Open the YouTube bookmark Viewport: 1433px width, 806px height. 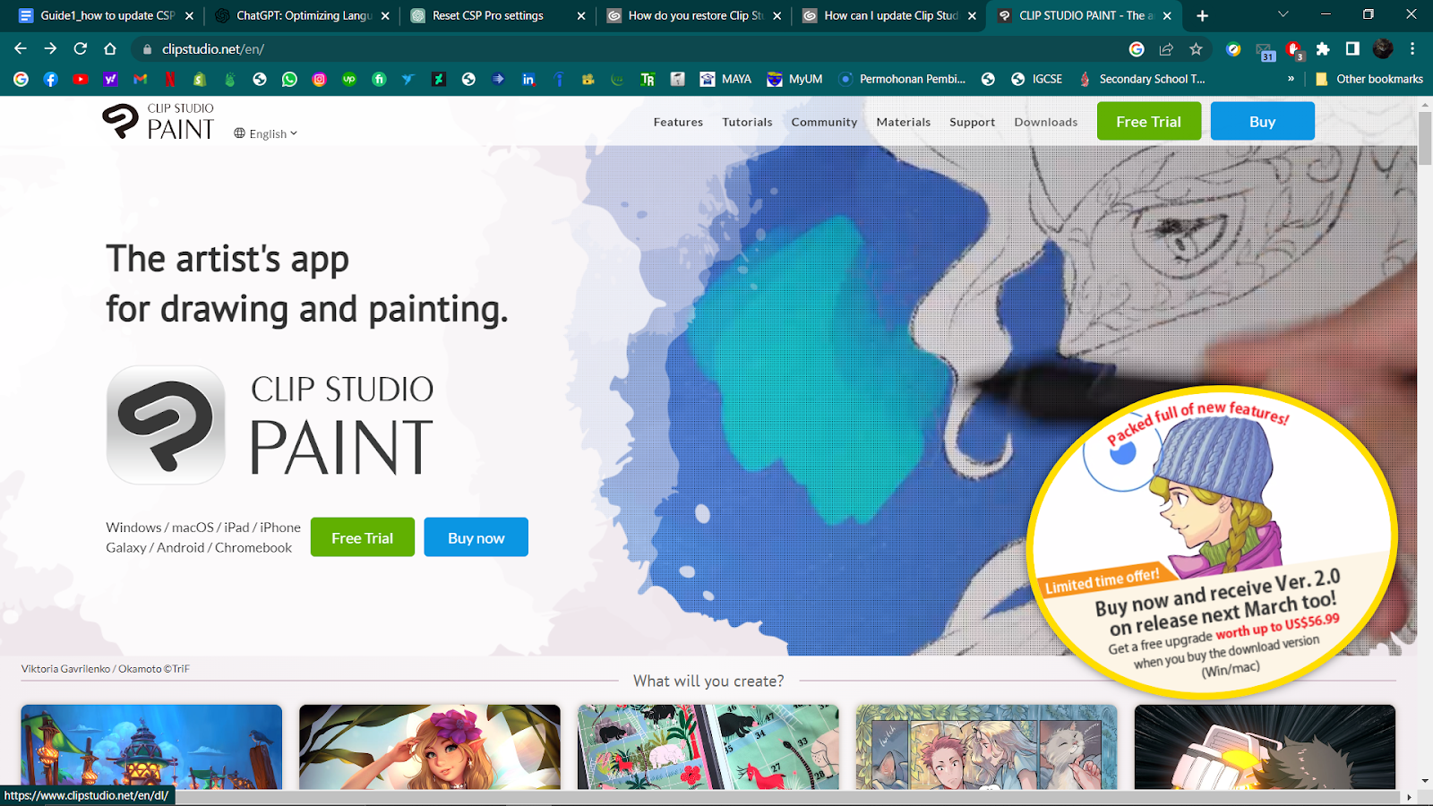point(81,79)
